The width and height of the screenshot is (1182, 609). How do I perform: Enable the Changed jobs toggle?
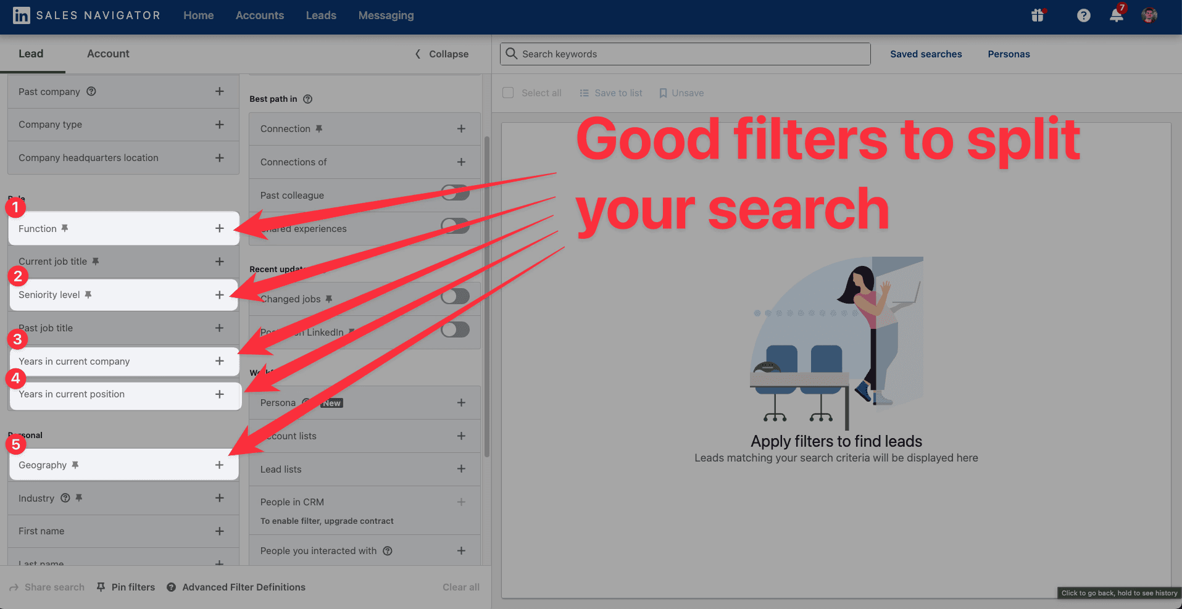click(x=456, y=297)
